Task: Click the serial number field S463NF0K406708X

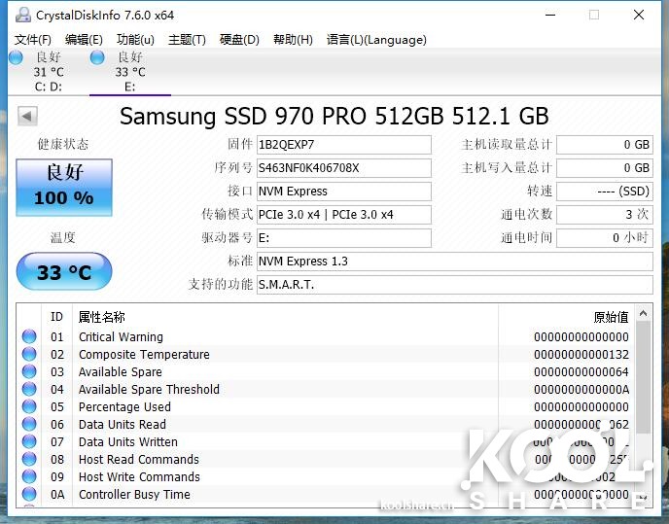Action: coord(344,168)
